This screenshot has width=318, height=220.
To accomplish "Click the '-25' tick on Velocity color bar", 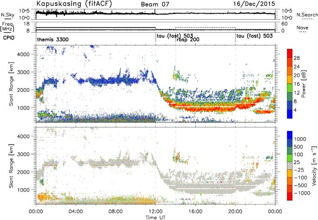I will (299, 170).
